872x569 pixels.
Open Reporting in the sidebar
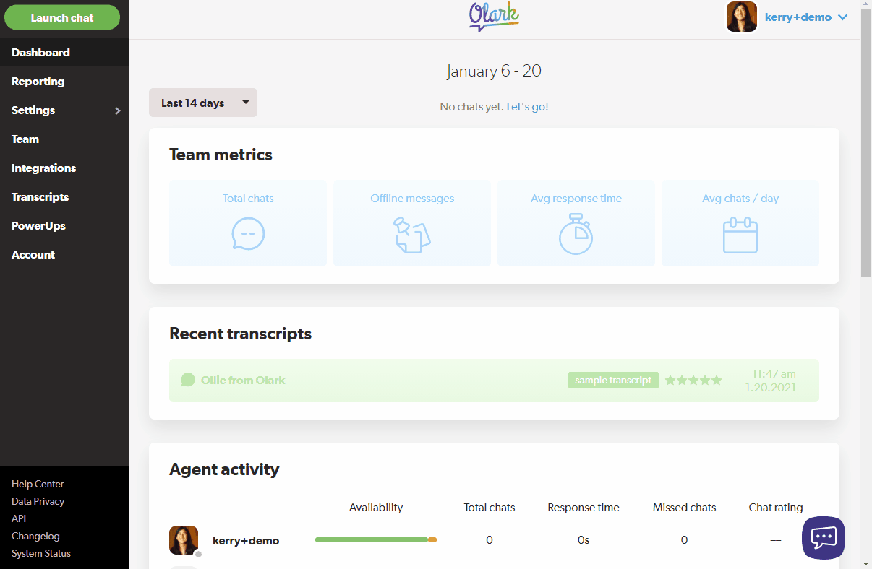38,82
